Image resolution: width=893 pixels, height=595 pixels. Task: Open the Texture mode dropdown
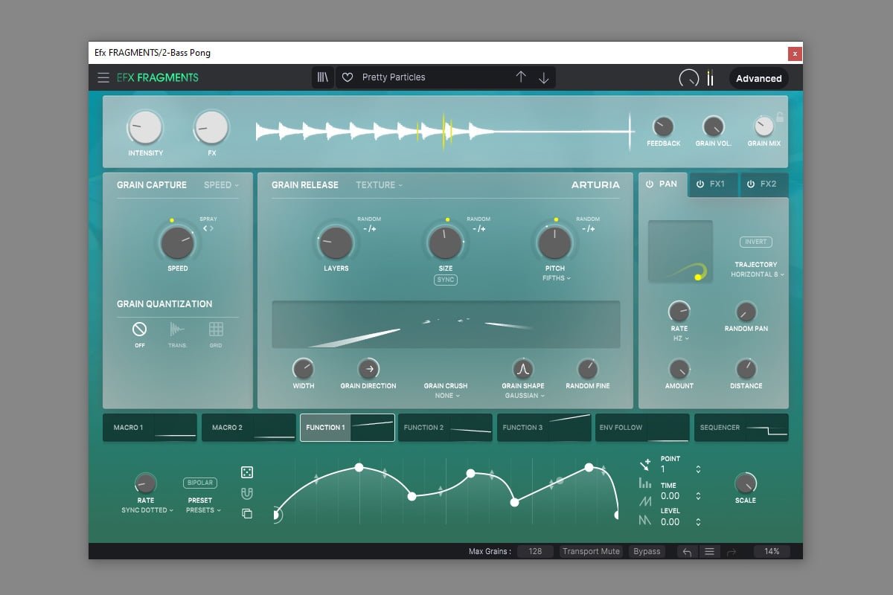coord(379,185)
